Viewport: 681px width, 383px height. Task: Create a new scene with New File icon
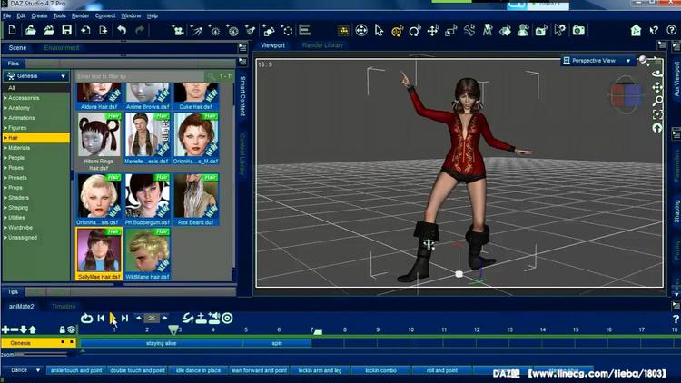12,30
